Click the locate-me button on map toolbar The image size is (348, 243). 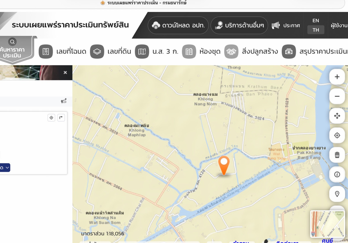click(x=337, y=135)
